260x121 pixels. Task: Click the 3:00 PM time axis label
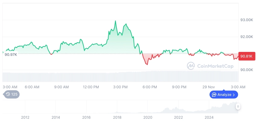pos(120,87)
